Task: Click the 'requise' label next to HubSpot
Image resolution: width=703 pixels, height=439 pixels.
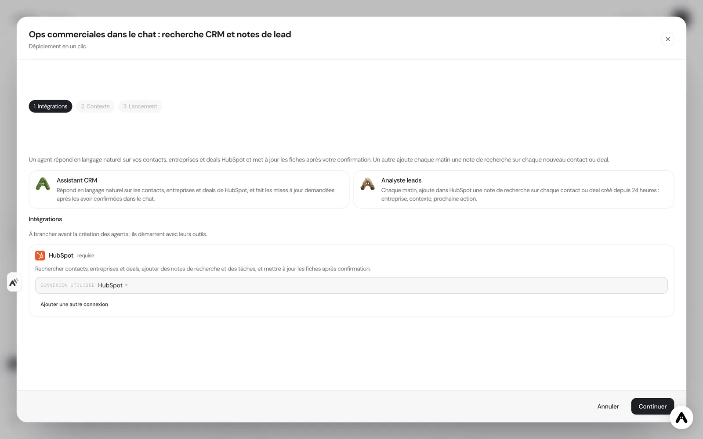Action: click(x=86, y=255)
